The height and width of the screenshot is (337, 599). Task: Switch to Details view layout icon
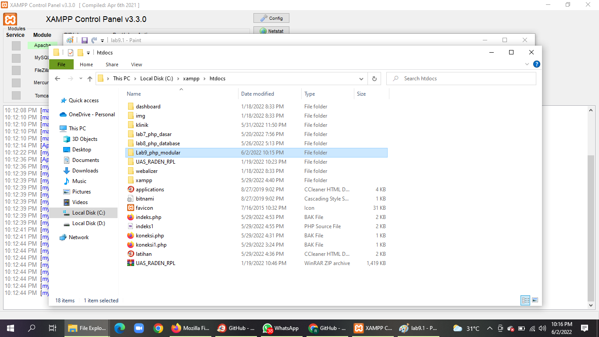(525, 300)
